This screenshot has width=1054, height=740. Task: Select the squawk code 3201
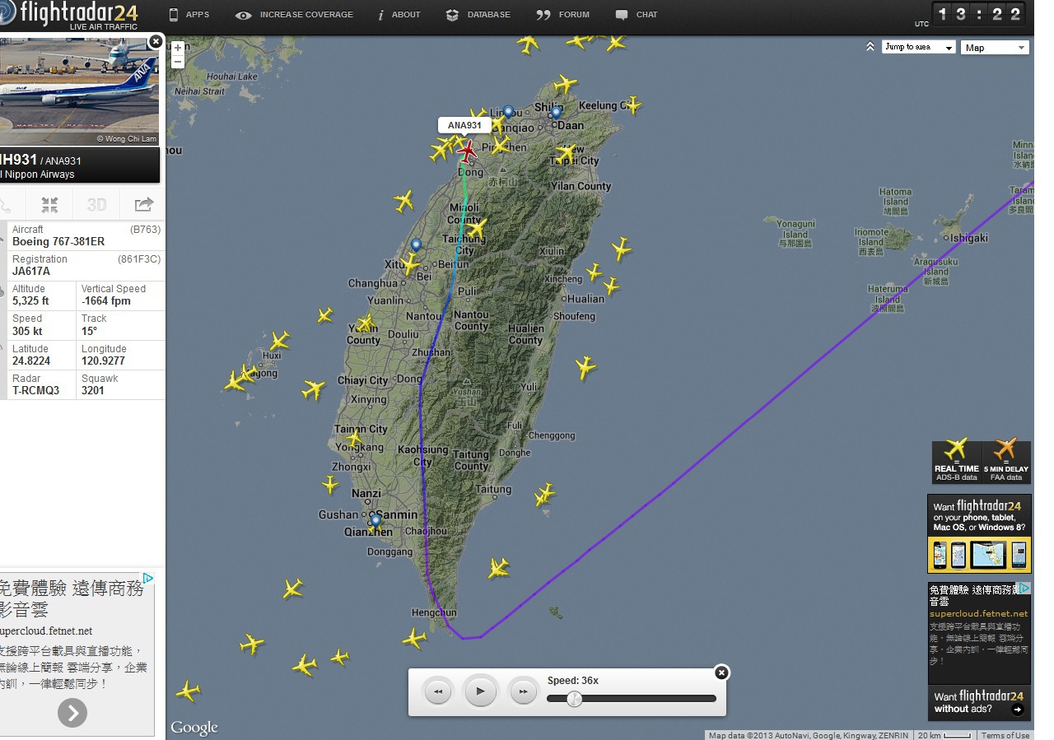tap(93, 390)
